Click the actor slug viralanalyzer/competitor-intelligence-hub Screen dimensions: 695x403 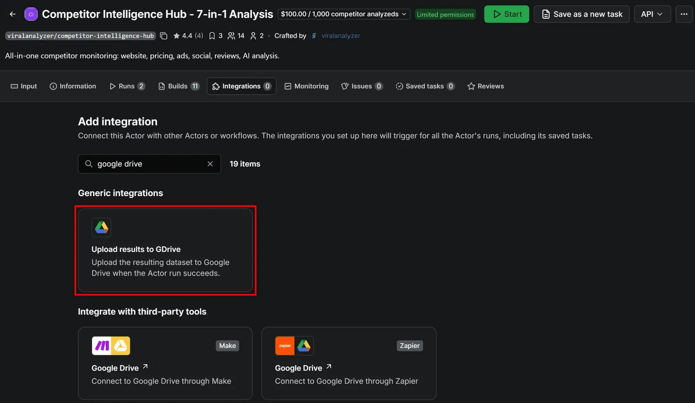tap(81, 36)
